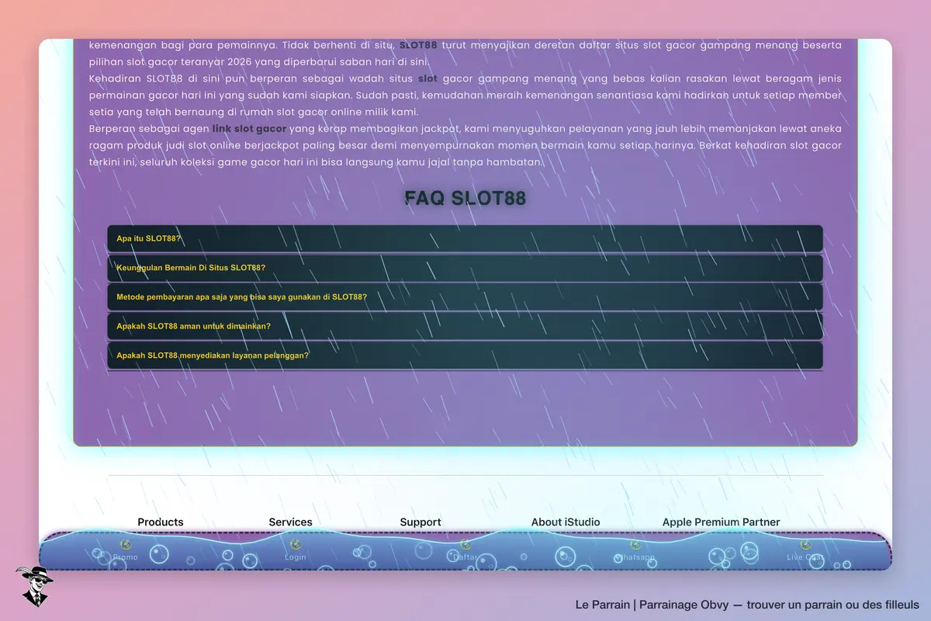
Task: Open the Products footer menu
Action: pos(161,522)
